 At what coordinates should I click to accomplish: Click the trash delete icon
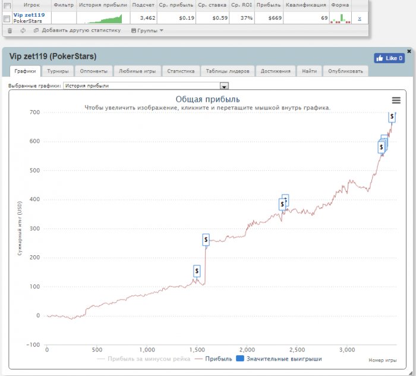tap(10, 30)
